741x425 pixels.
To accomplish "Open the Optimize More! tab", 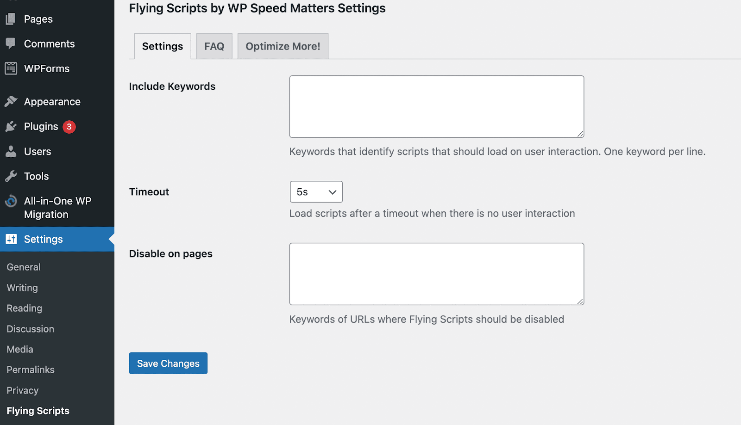I will pos(283,46).
